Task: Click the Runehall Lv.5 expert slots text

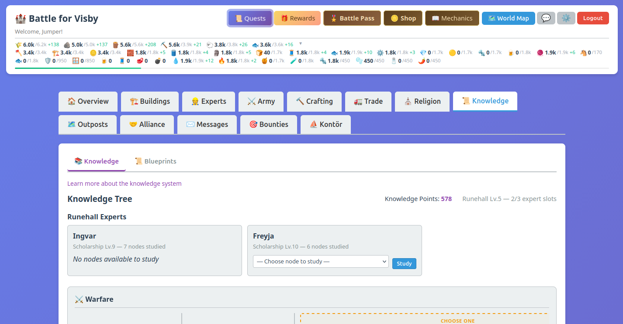Action: tap(509, 199)
